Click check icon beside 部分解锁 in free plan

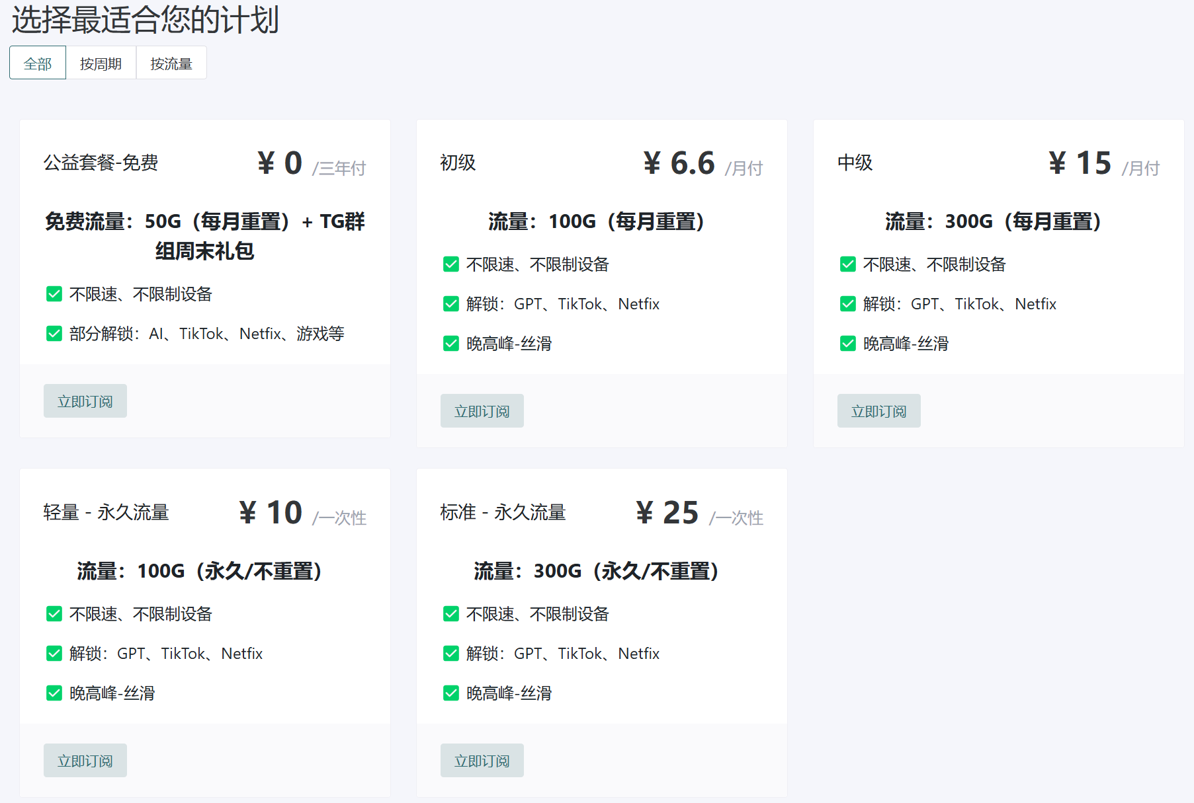54,334
